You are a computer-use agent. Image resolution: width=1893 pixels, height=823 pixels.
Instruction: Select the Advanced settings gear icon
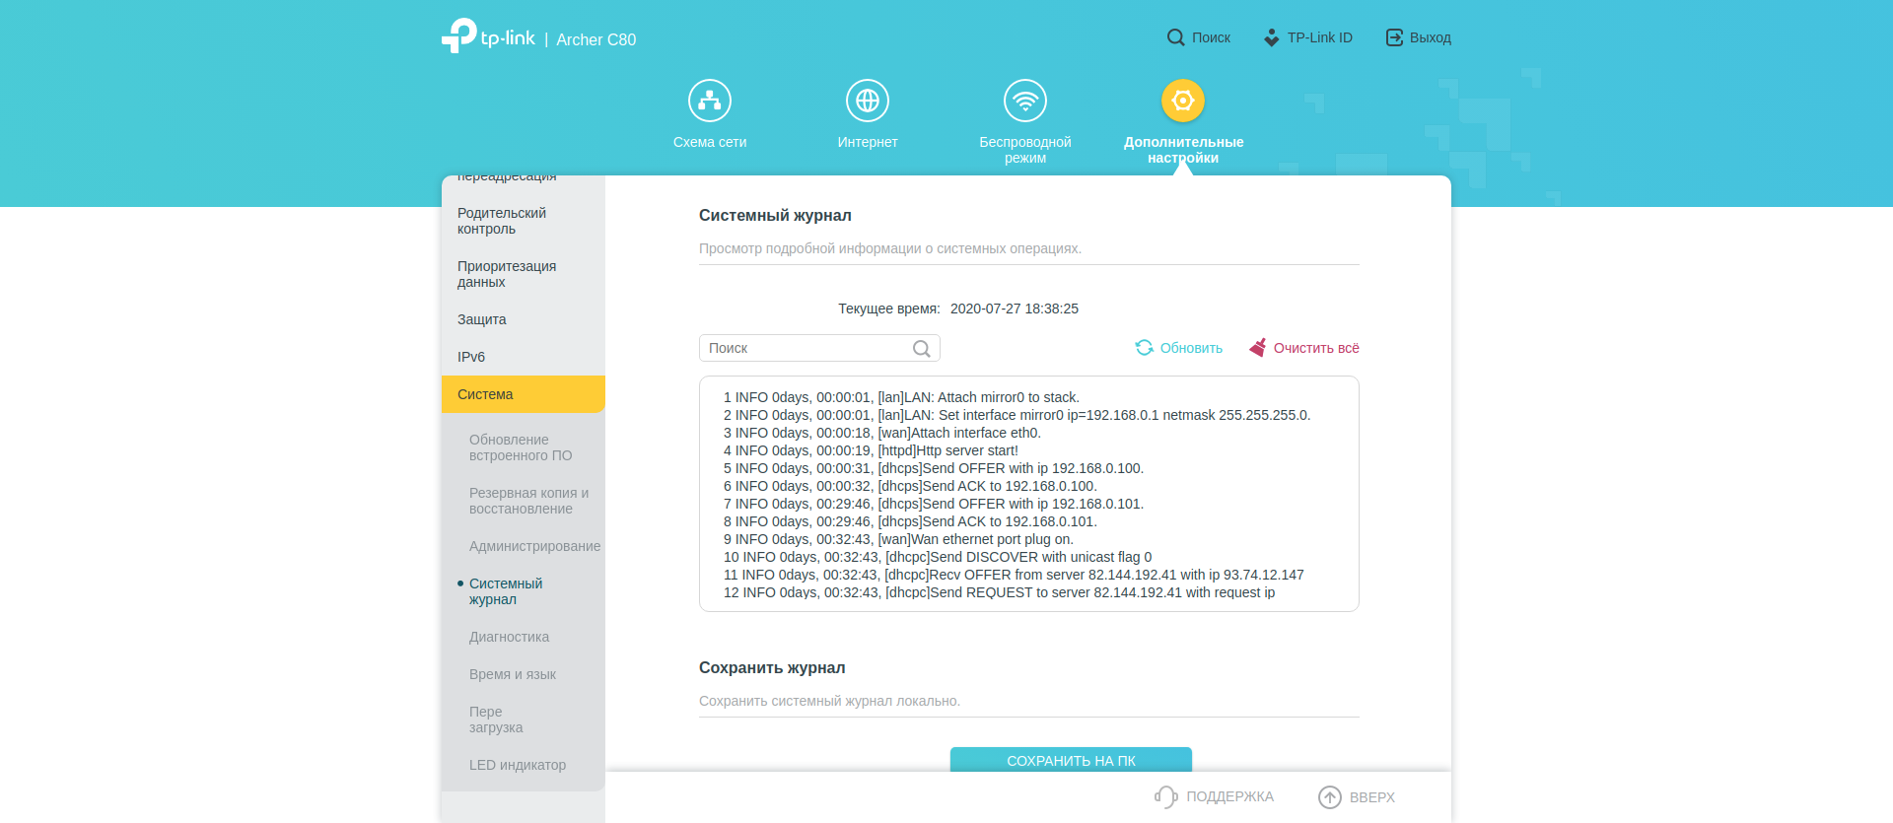(1183, 101)
